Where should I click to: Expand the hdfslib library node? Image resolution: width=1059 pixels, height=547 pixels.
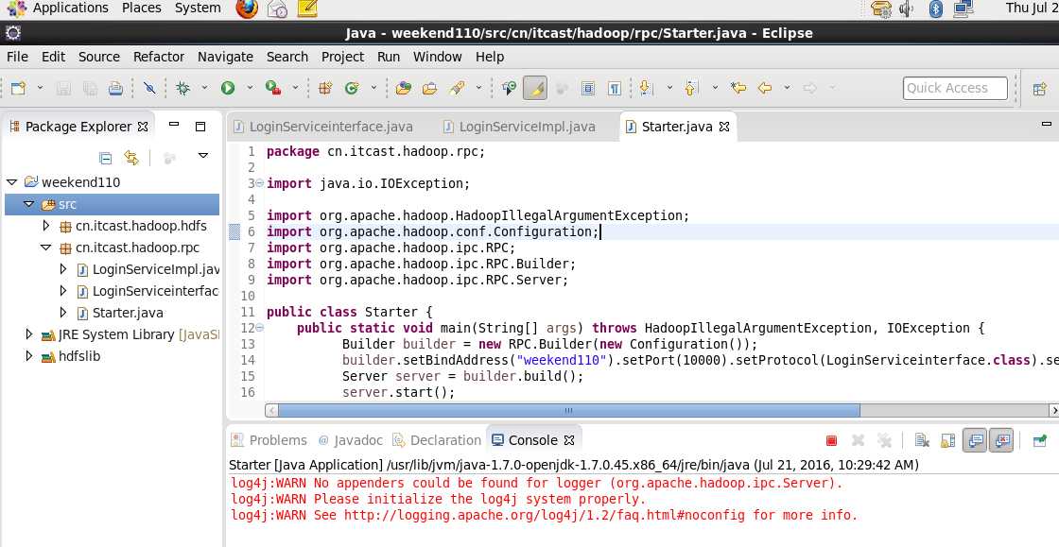coord(29,355)
